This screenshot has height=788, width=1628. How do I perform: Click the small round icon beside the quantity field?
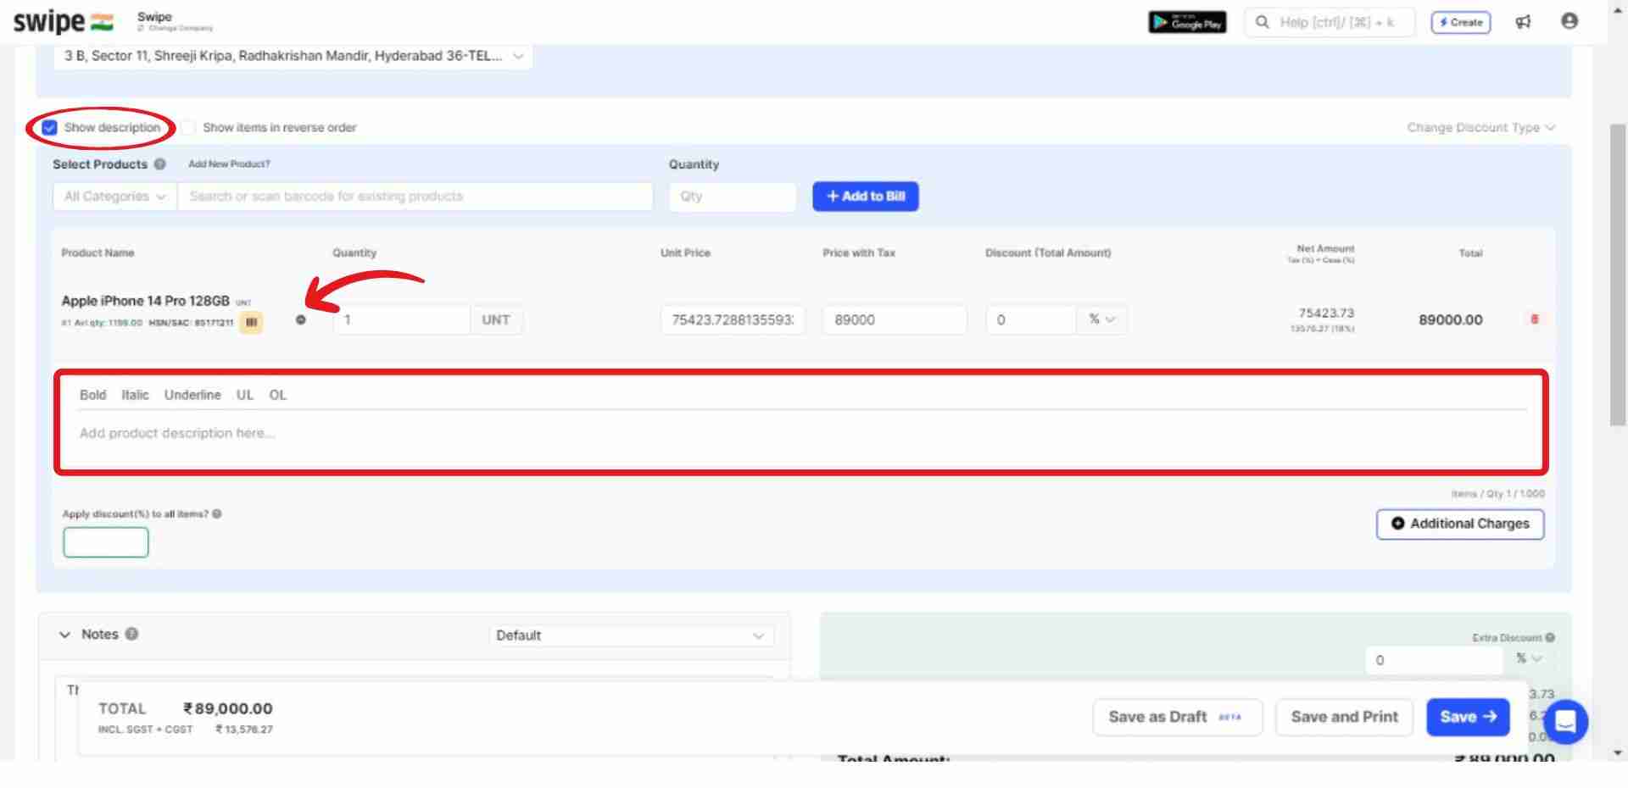point(301,319)
